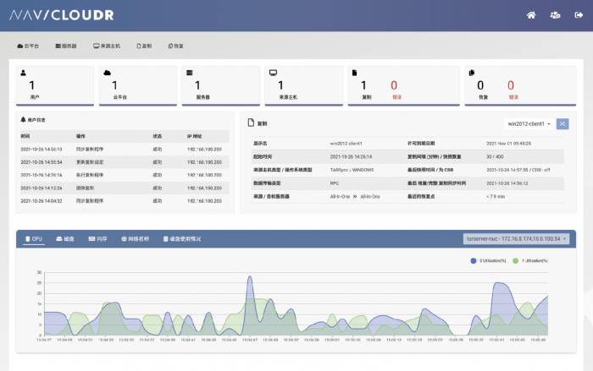The height and width of the screenshot is (371, 593).
Task: Switch to the 磁盘 chart tab
Action: (65, 239)
